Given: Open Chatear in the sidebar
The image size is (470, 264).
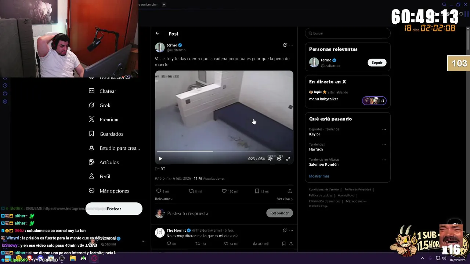Looking at the screenshot, I should tap(103, 91).
